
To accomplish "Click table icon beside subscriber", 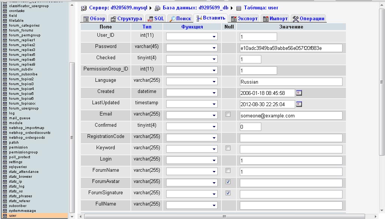I will click(x=5, y=206).
